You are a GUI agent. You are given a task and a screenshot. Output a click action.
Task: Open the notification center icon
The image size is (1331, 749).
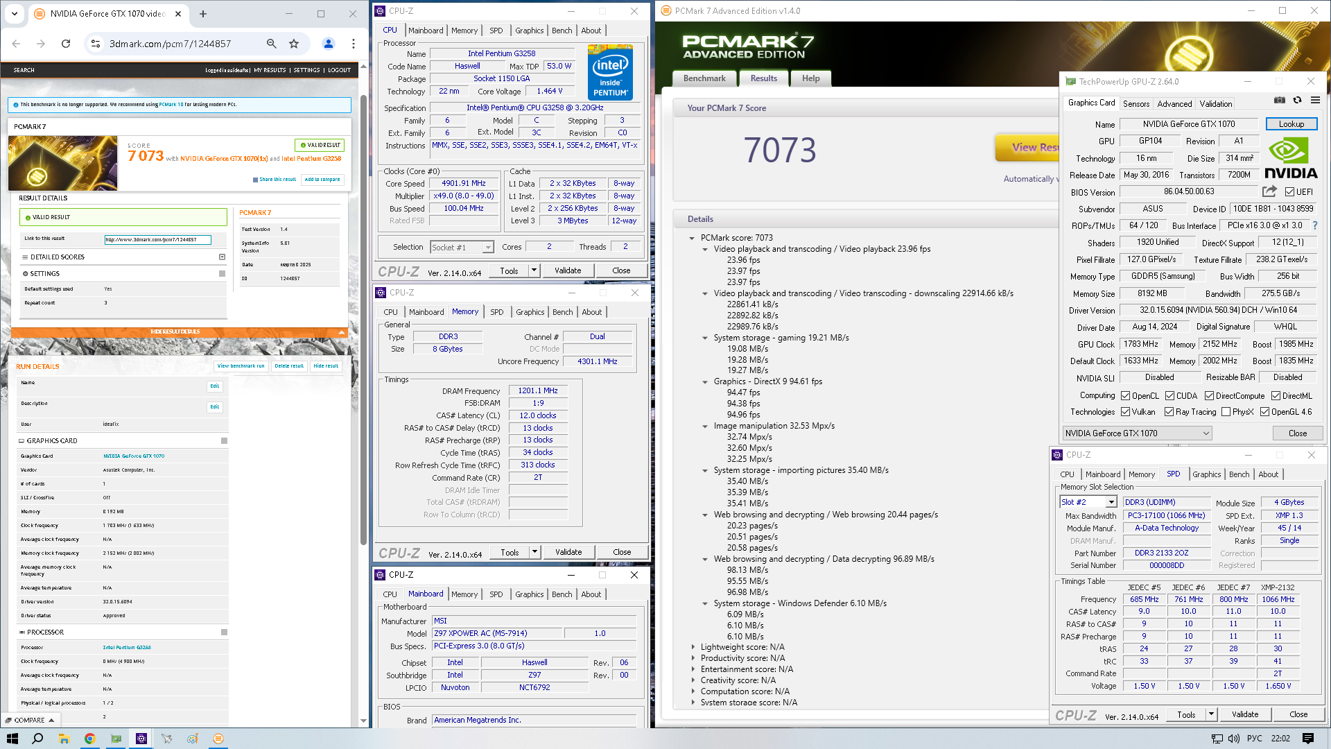click(1308, 739)
